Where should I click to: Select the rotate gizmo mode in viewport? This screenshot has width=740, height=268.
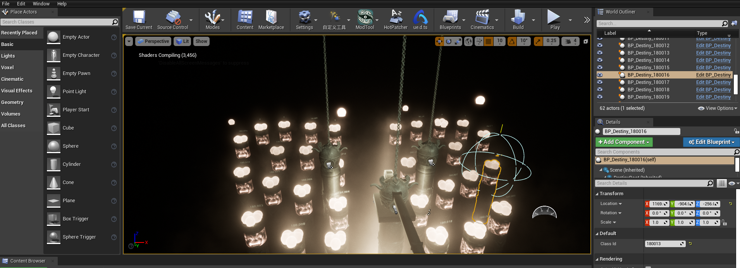(449, 41)
